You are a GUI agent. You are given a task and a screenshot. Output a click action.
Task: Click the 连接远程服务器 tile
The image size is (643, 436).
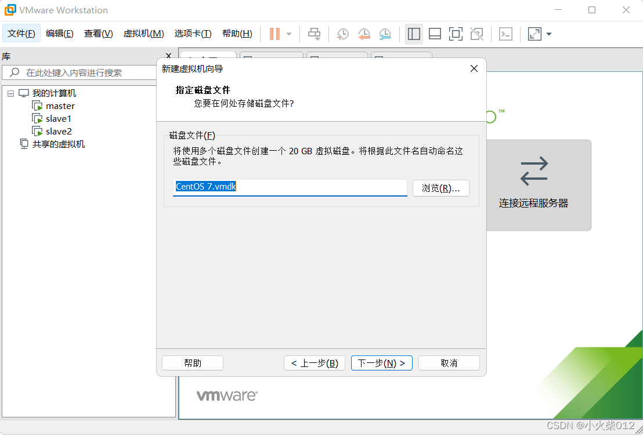pyautogui.click(x=539, y=185)
